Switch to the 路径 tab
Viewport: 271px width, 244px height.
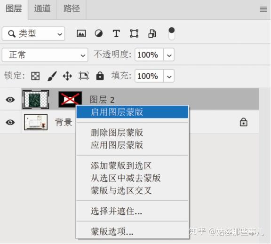tap(72, 8)
